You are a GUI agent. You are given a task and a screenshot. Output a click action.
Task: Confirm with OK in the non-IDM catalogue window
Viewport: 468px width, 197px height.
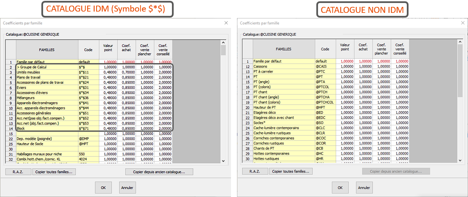click(340, 188)
